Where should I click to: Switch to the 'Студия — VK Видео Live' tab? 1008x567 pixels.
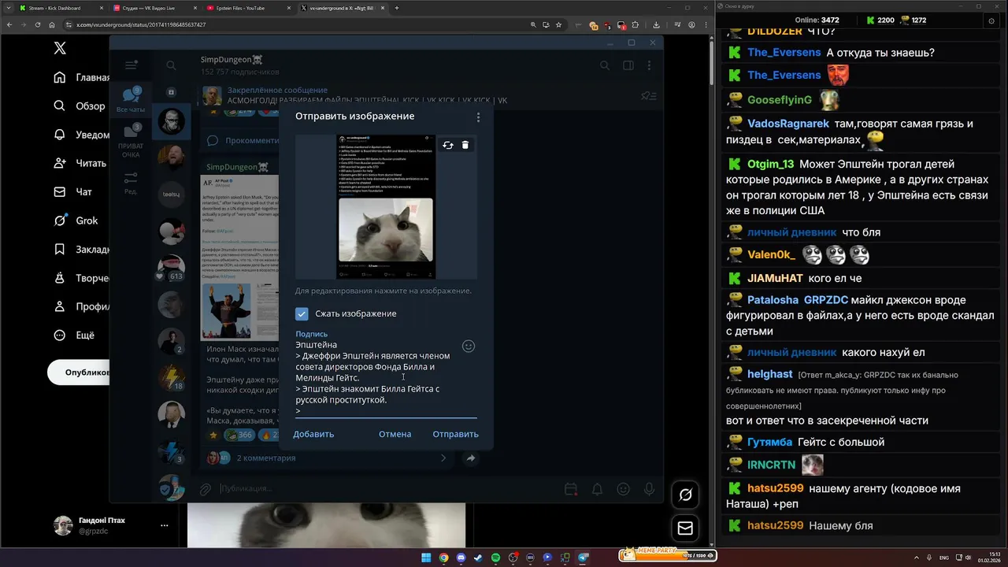point(154,8)
